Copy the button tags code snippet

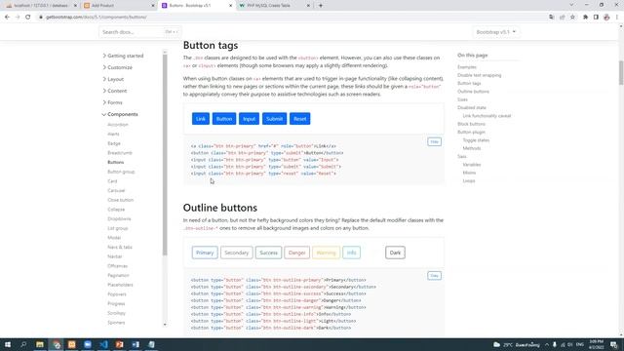point(434,141)
